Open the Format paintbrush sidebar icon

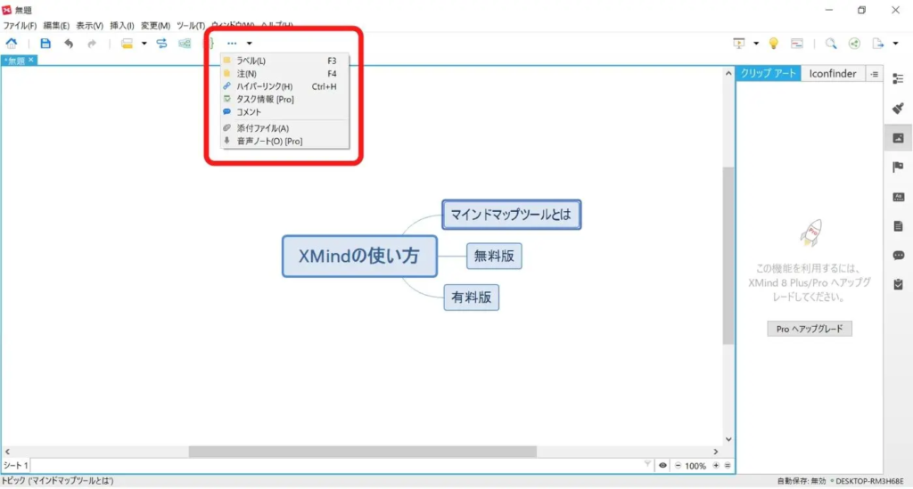pos(898,108)
